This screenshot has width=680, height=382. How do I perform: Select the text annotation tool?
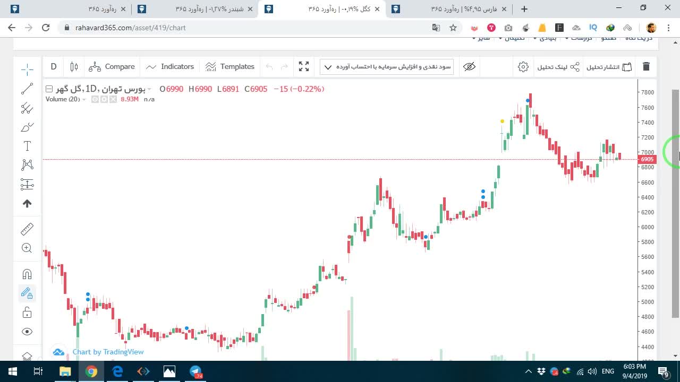click(27, 146)
